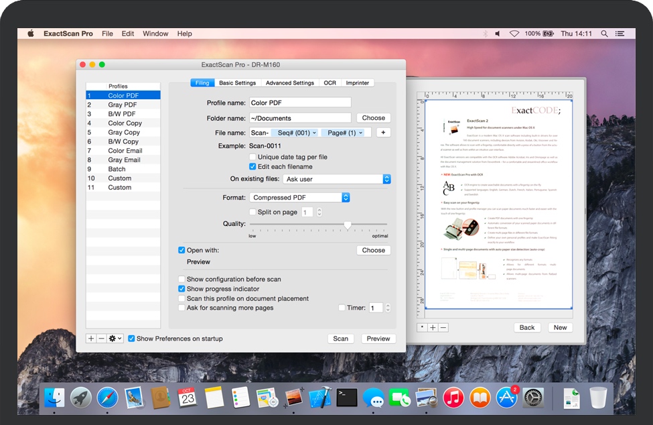This screenshot has height=425, width=653.
Task: Click the remove profile minus icon
Action: (x=101, y=339)
